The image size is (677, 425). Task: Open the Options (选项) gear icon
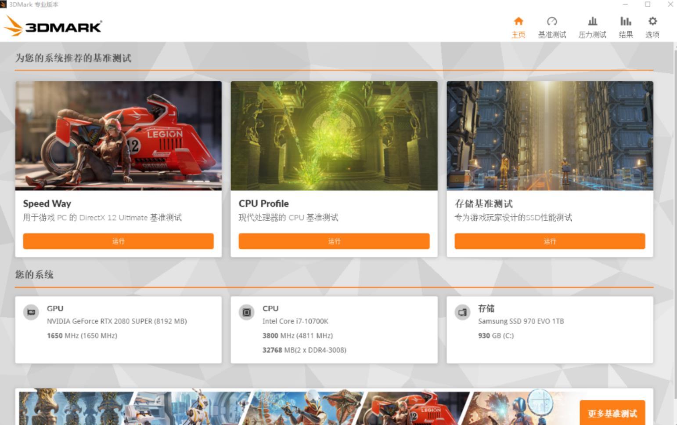point(652,21)
